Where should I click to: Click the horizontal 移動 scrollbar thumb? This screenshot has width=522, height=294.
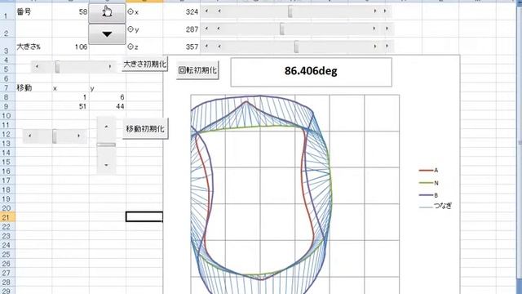[55, 136]
